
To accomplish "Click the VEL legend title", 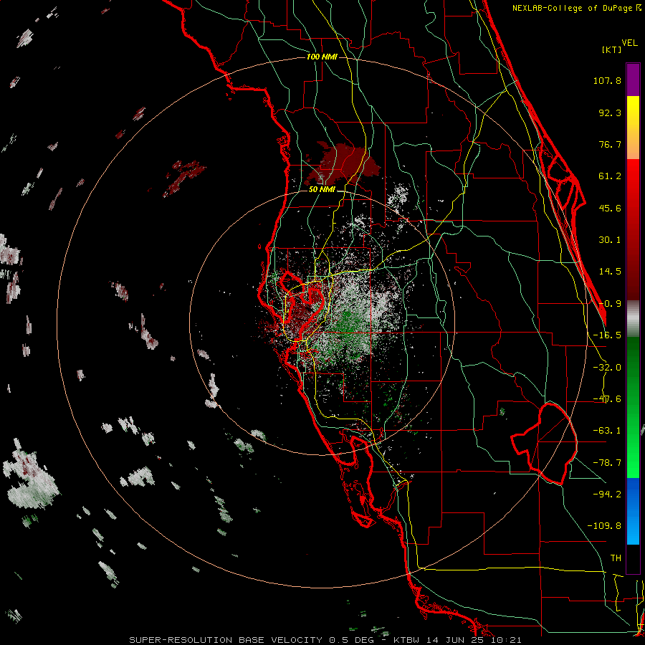I will click(x=630, y=43).
